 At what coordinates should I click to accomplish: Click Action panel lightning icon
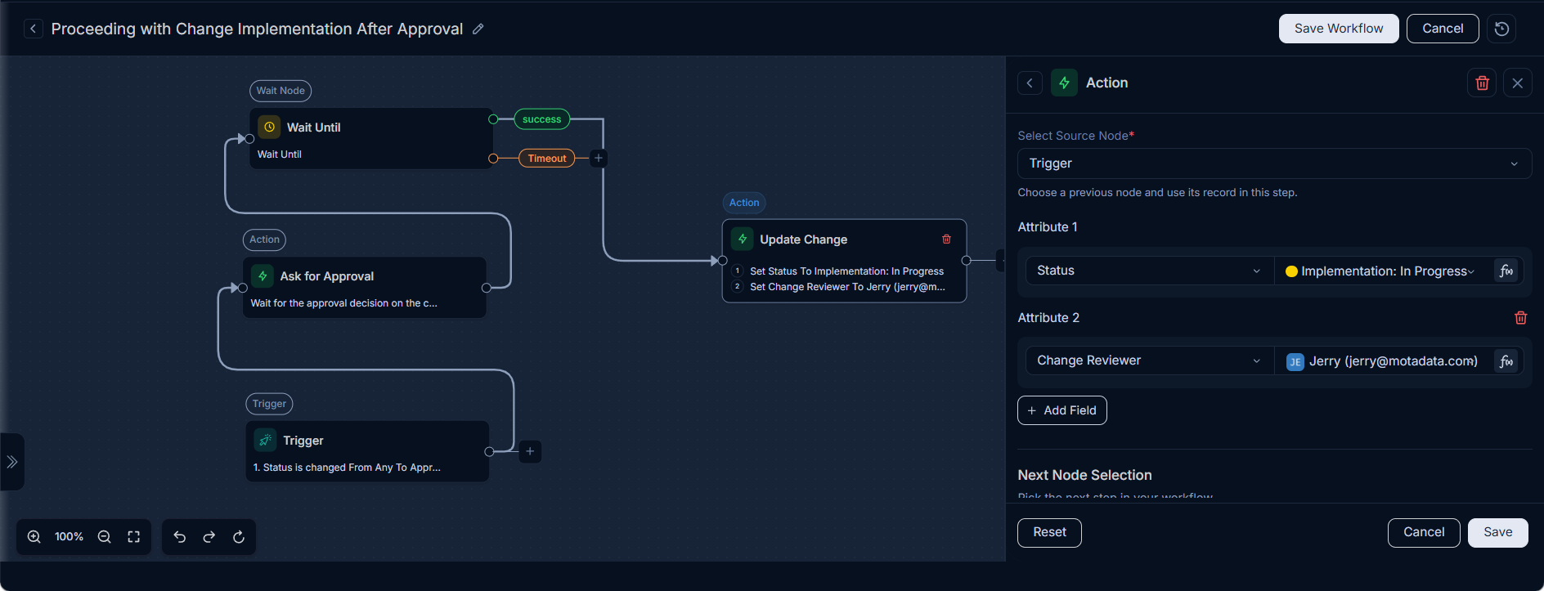(x=1064, y=83)
